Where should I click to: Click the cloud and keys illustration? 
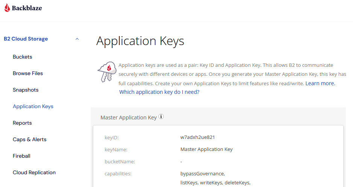pyautogui.click(x=106, y=71)
